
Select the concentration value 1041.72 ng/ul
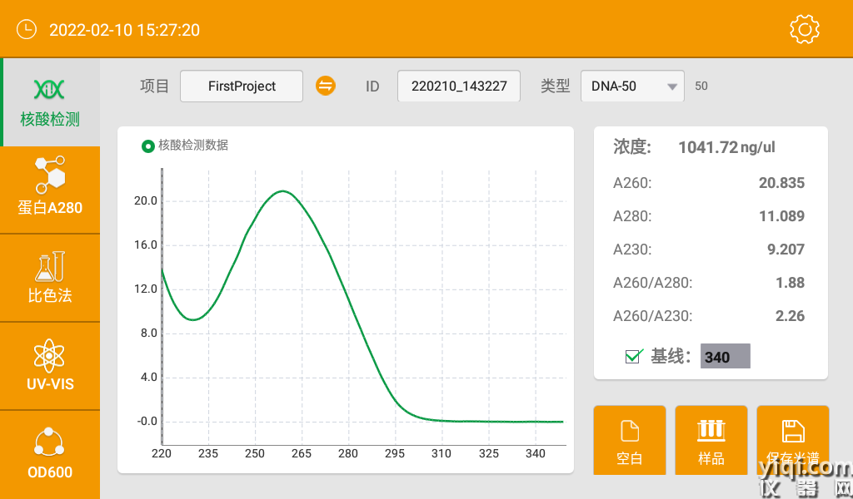[x=726, y=147]
